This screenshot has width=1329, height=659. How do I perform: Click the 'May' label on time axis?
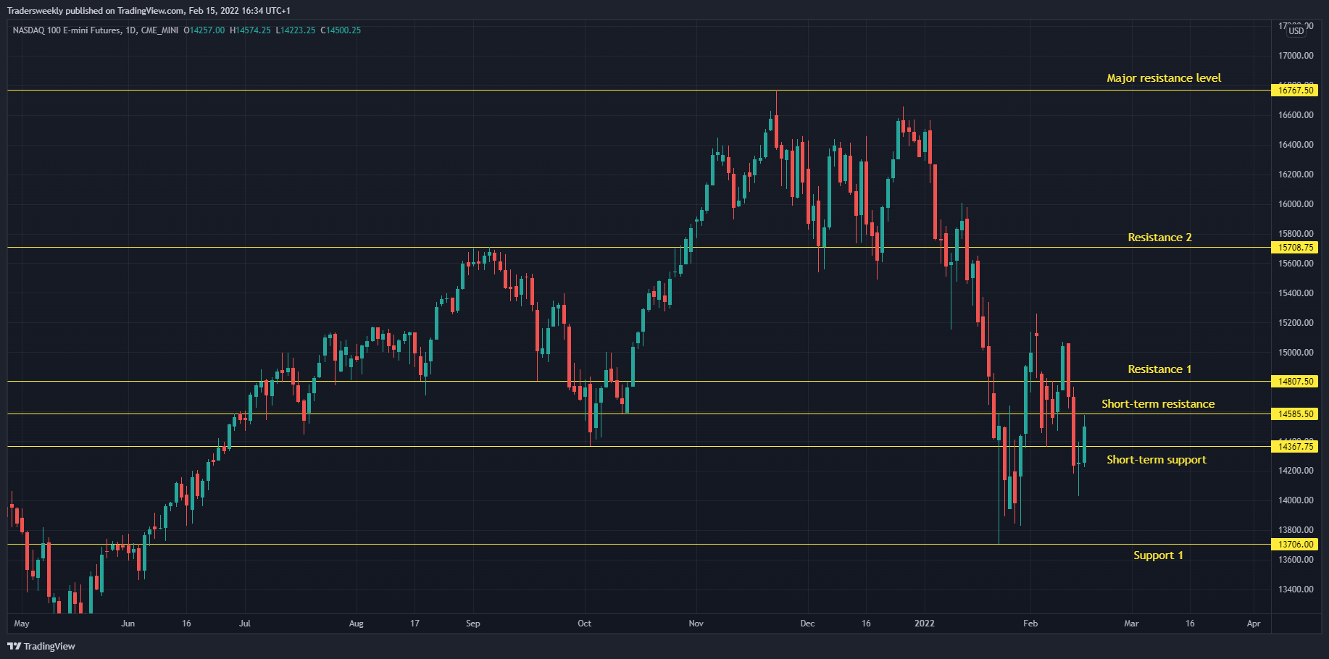tap(22, 624)
